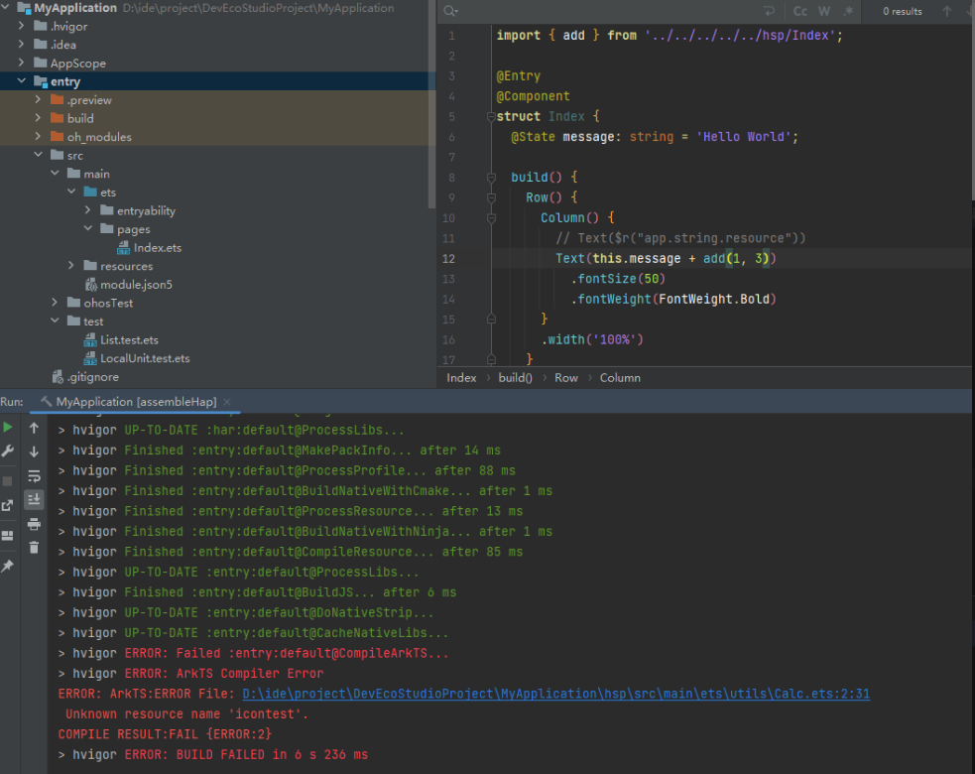The height and width of the screenshot is (774, 975).
Task: Click the Down the Stack Trace arrow
Action: tap(34, 451)
